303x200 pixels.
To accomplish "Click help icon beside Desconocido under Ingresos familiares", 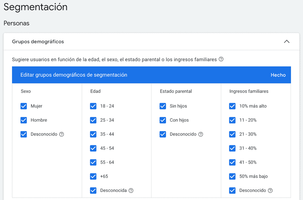I will [x=270, y=191].
